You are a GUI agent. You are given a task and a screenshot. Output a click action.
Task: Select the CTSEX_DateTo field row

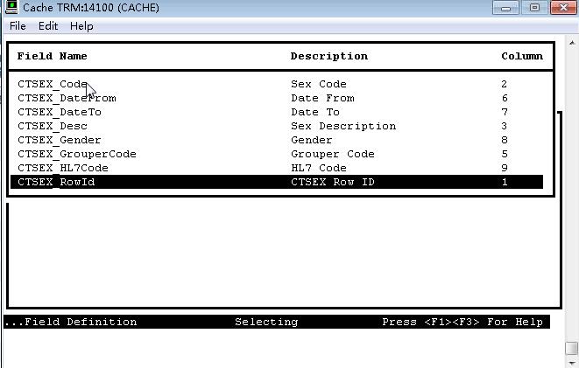pos(277,112)
